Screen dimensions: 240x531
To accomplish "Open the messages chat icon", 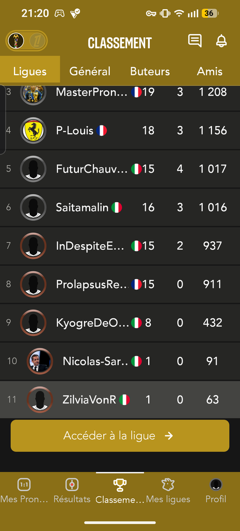I will pyautogui.click(x=194, y=40).
